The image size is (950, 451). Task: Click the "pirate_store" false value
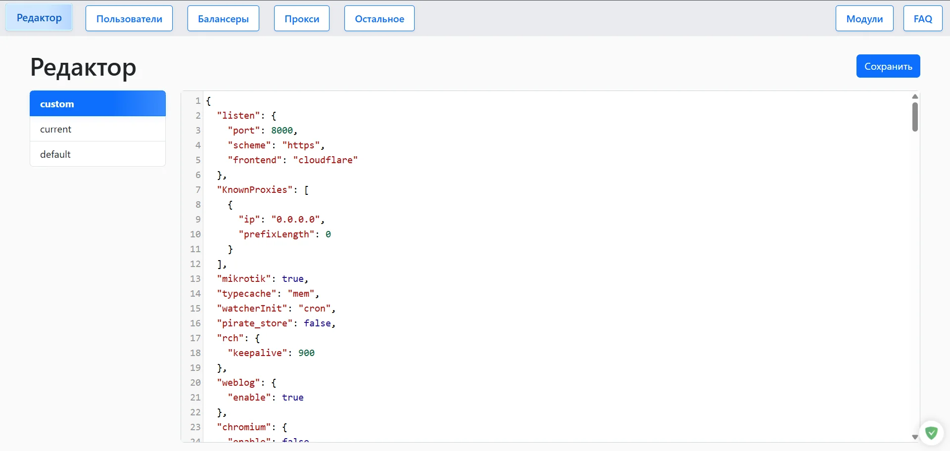(x=317, y=323)
